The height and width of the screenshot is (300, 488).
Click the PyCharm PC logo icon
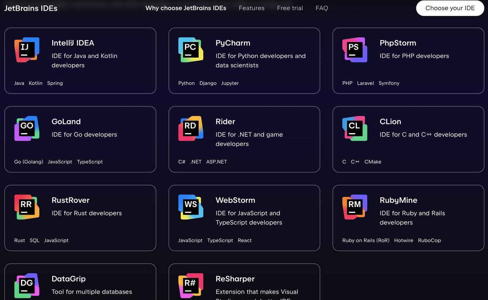pyautogui.click(x=191, y=50)
